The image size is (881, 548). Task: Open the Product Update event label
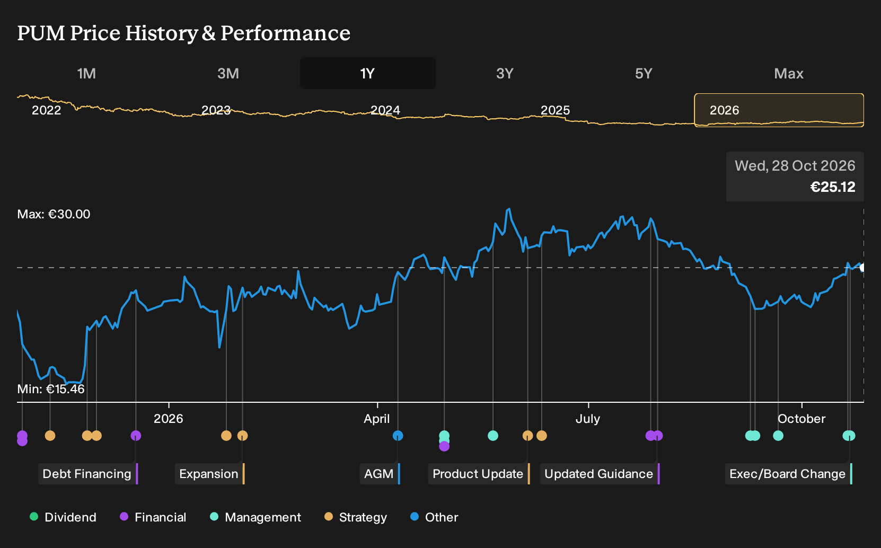point(478,474)
